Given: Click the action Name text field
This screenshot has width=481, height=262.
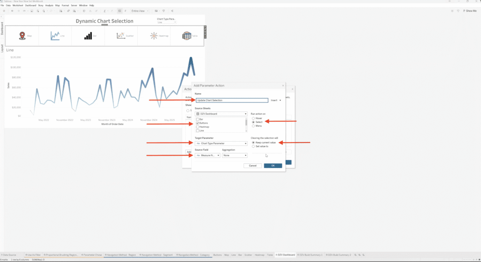Looking at the screenshot, I should click(x=232, y=100).
